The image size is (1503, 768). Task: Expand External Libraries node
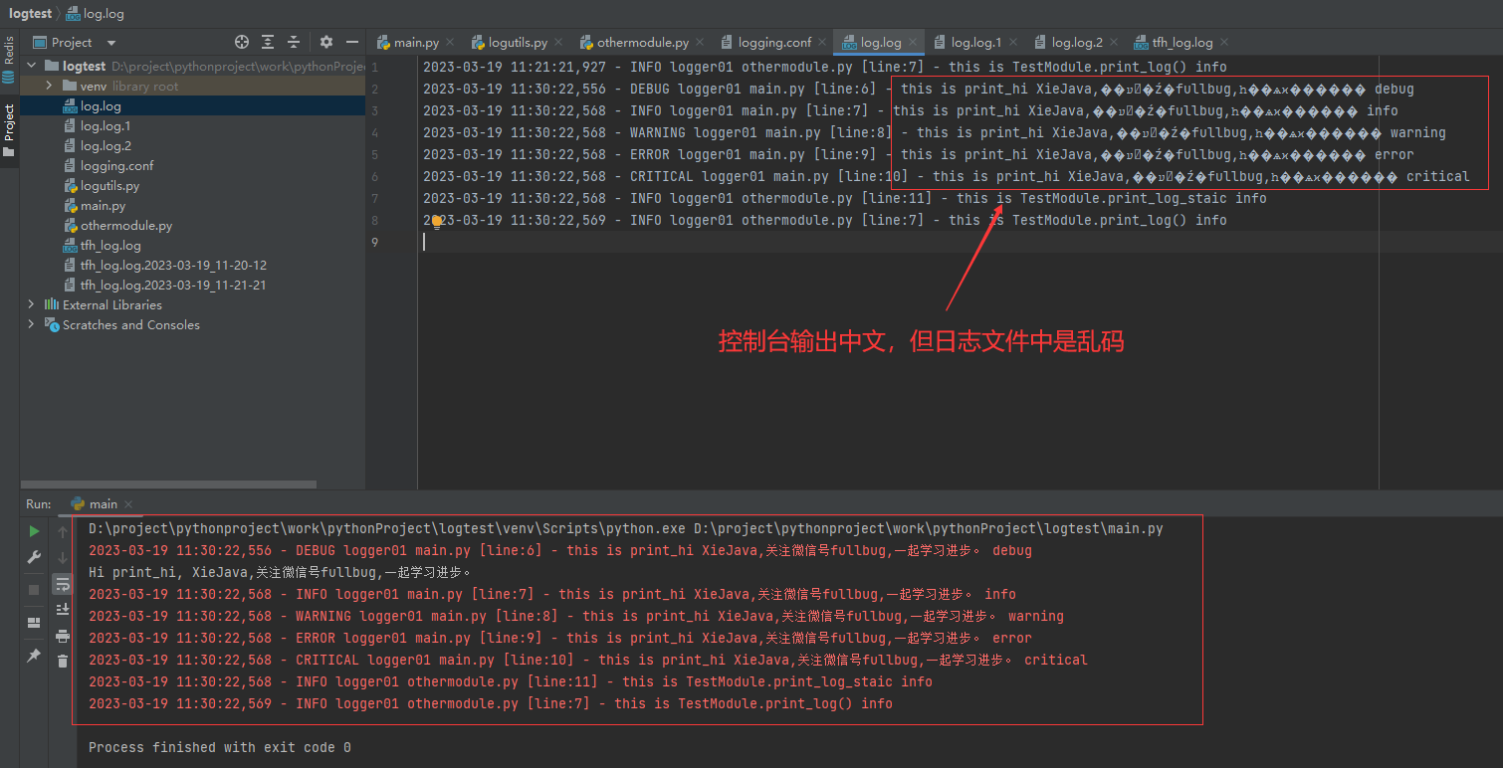pos(31,305)
